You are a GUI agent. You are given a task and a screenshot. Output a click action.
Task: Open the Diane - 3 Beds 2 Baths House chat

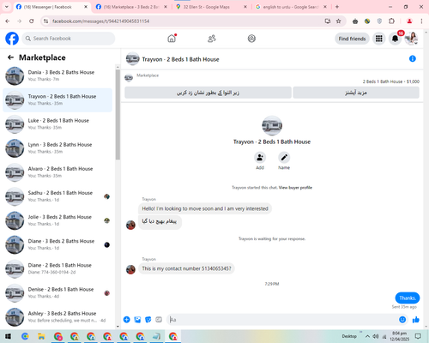(57, 244)
